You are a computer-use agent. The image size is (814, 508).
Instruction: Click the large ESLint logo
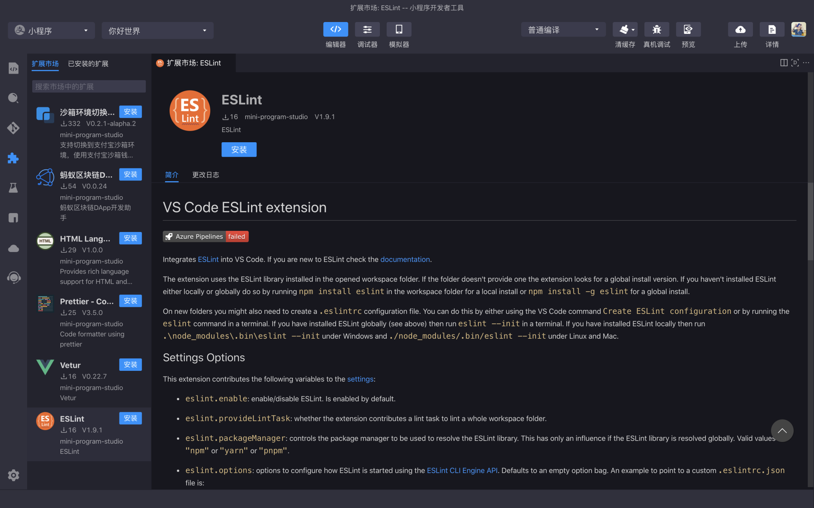coord(190,110)
